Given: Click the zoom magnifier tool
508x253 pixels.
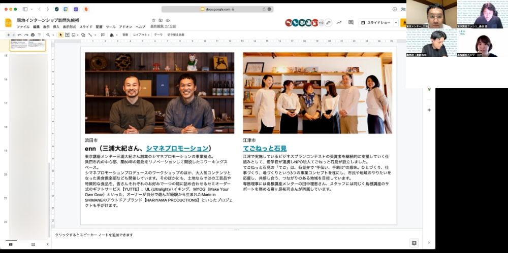Looking at the screenshot, I should pyautogui.click(x=48, y=35).
